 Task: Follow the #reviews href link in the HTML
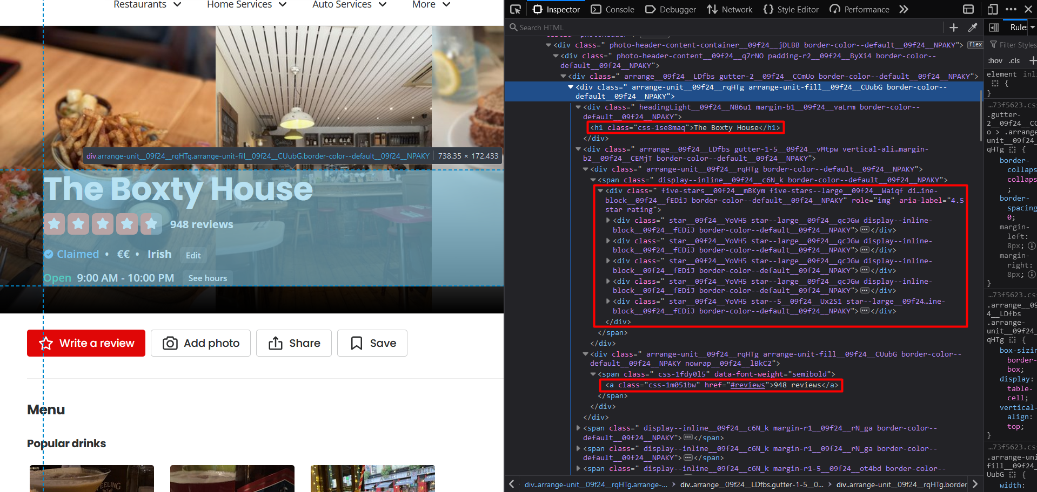(748, 385)
